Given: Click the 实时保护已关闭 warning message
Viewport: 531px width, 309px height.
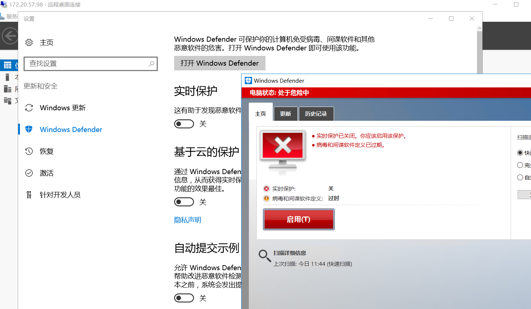Looking at the screenshot, I should click(x=362, y=136).
